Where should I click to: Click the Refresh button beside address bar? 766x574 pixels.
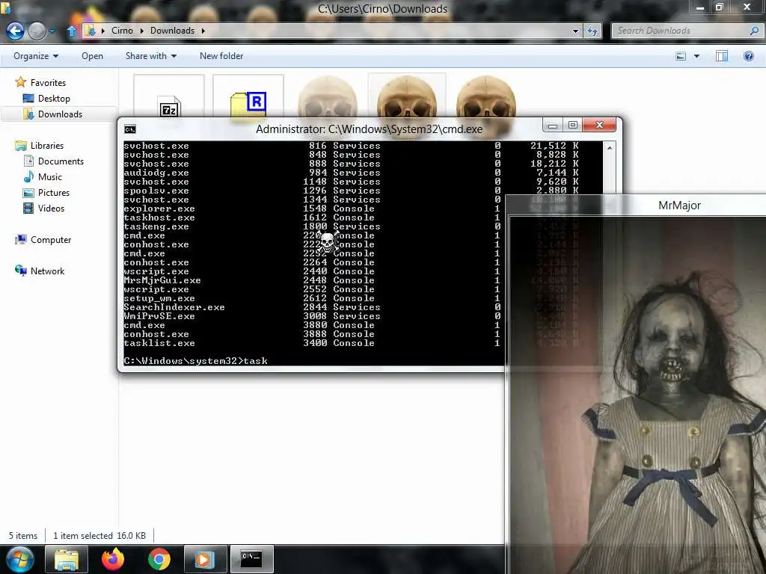[592, 31]
